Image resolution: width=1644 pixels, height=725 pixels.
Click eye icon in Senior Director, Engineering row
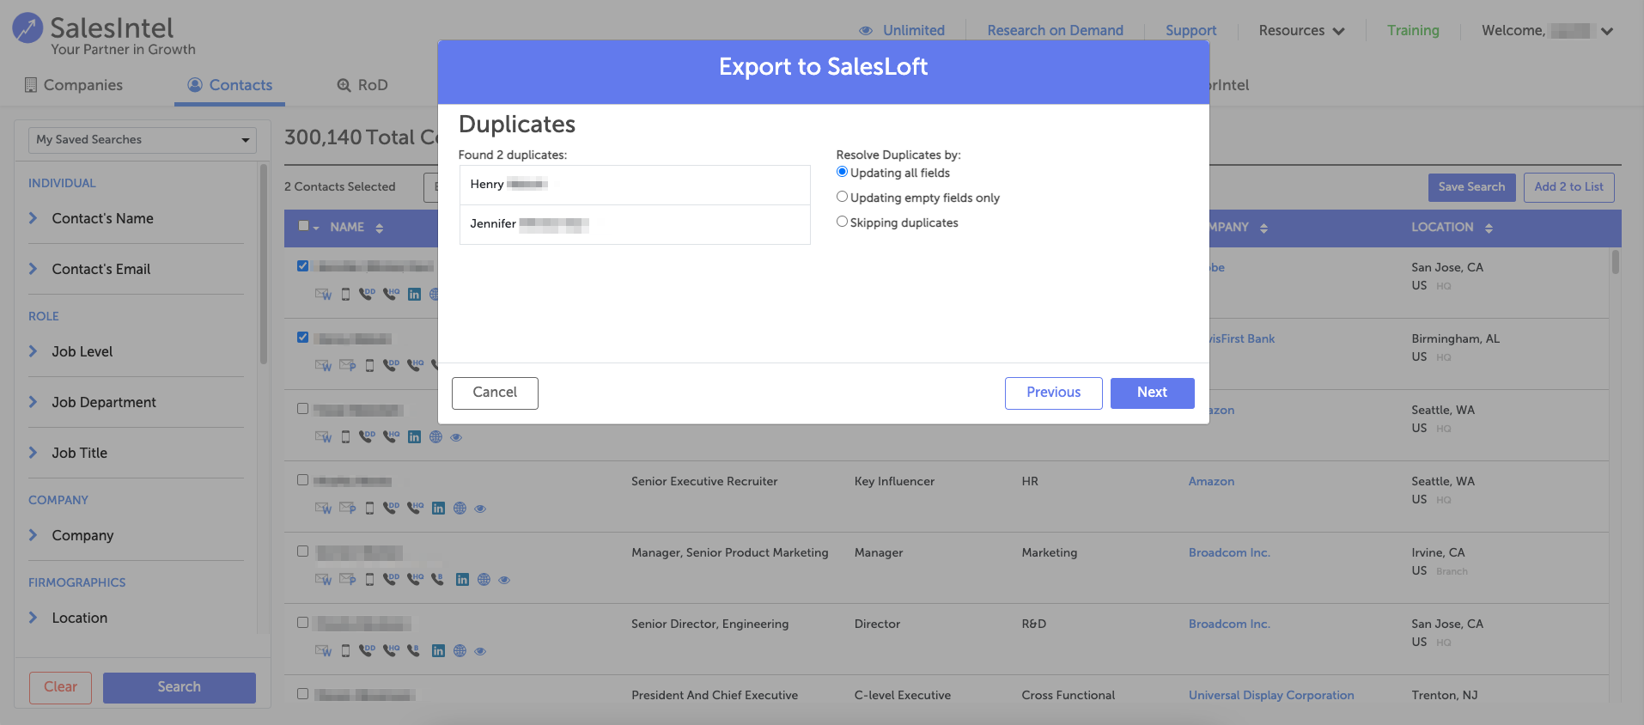tap(480, 651)
